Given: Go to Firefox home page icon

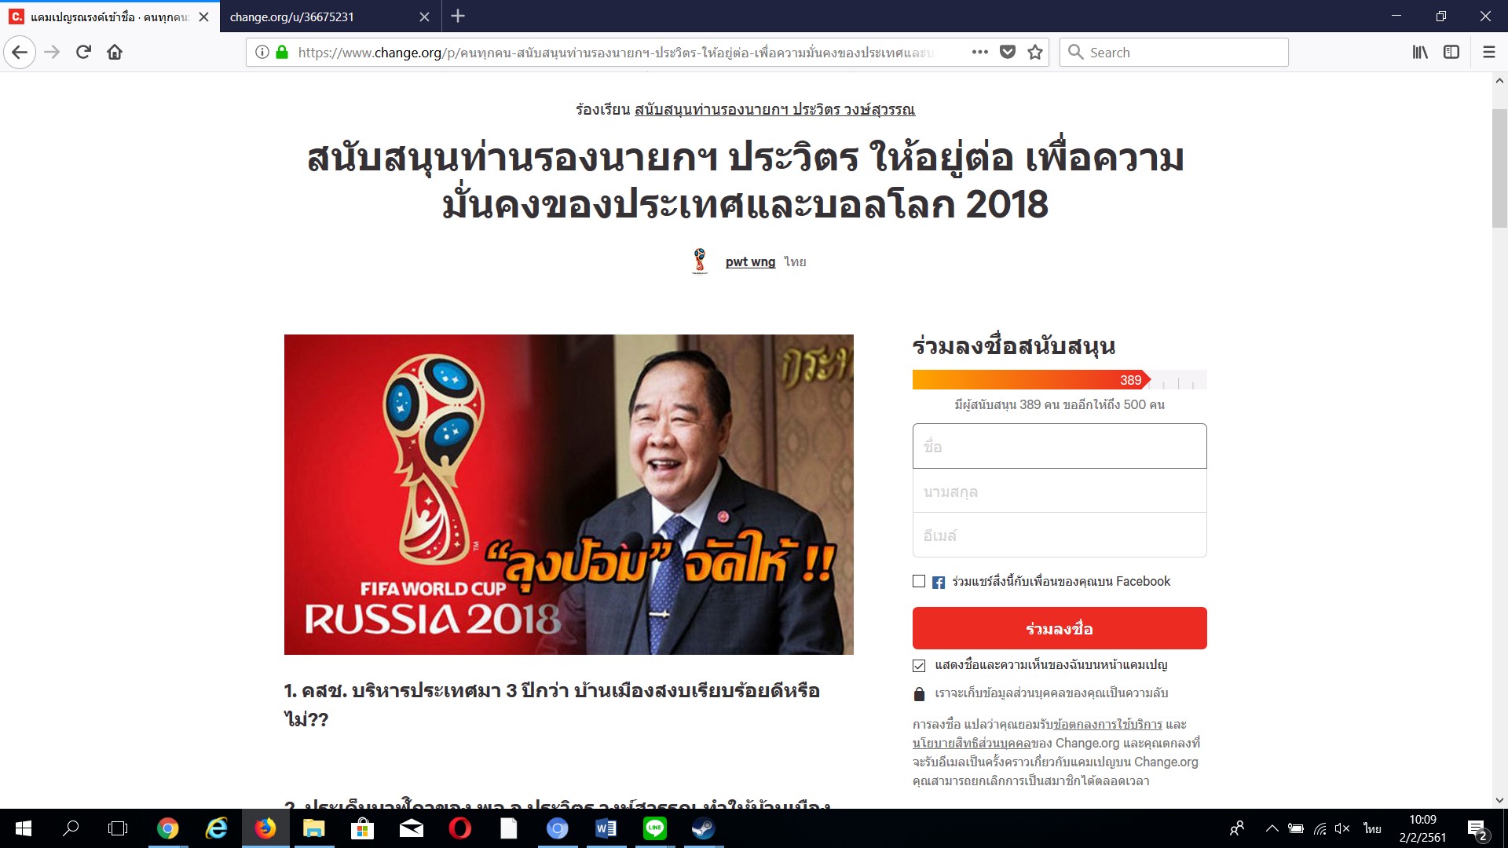Looking at the screenshot, I should point(115,52).
